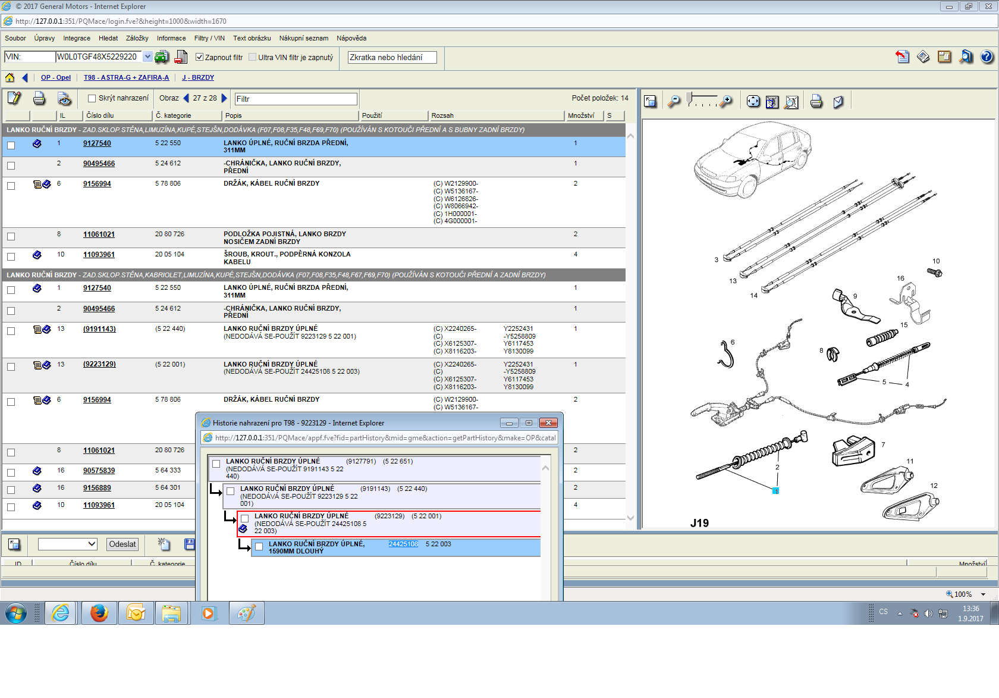Open the Filtry / VIN menu
Screen dimensions: 999x698
pyautogui.click(x=209, y=38)
